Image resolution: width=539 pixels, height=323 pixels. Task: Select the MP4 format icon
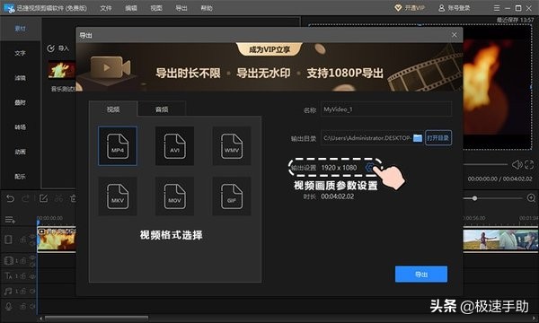tap(118, 146)
